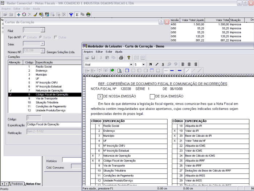Toggle bold (N) text formatting
Viewport: 254px width, 191px height.
click(x=151, y=64)
